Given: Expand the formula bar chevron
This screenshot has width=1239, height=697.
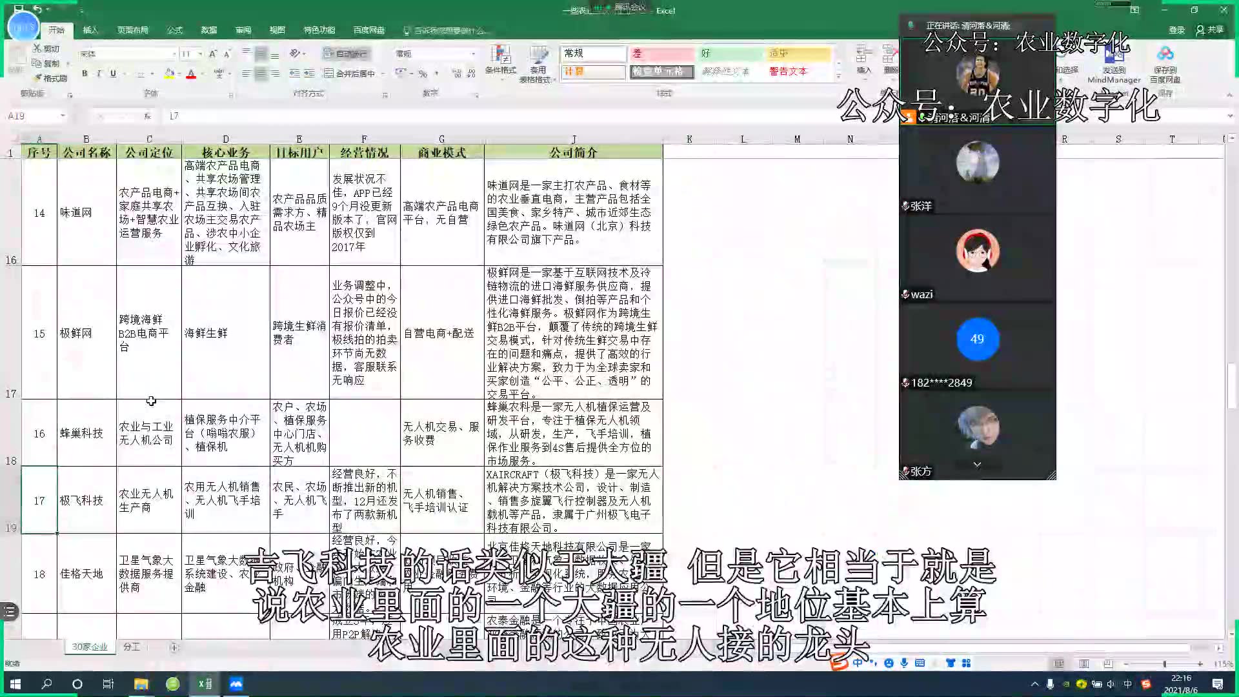Looking at the screenshot, I should [x=1230, y=116].
